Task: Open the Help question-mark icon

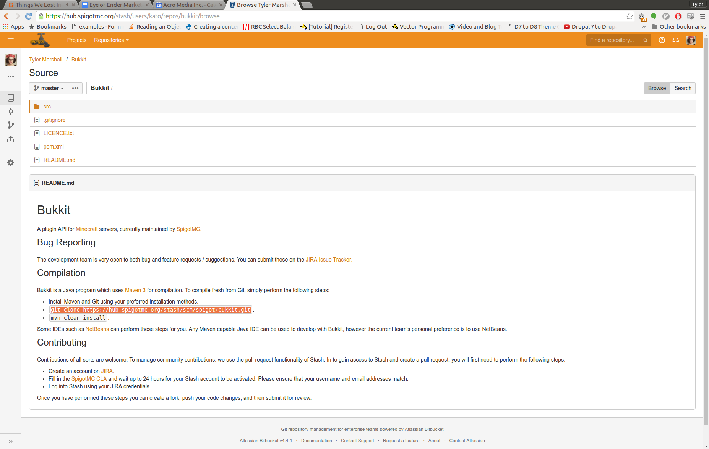Action: 662,40
